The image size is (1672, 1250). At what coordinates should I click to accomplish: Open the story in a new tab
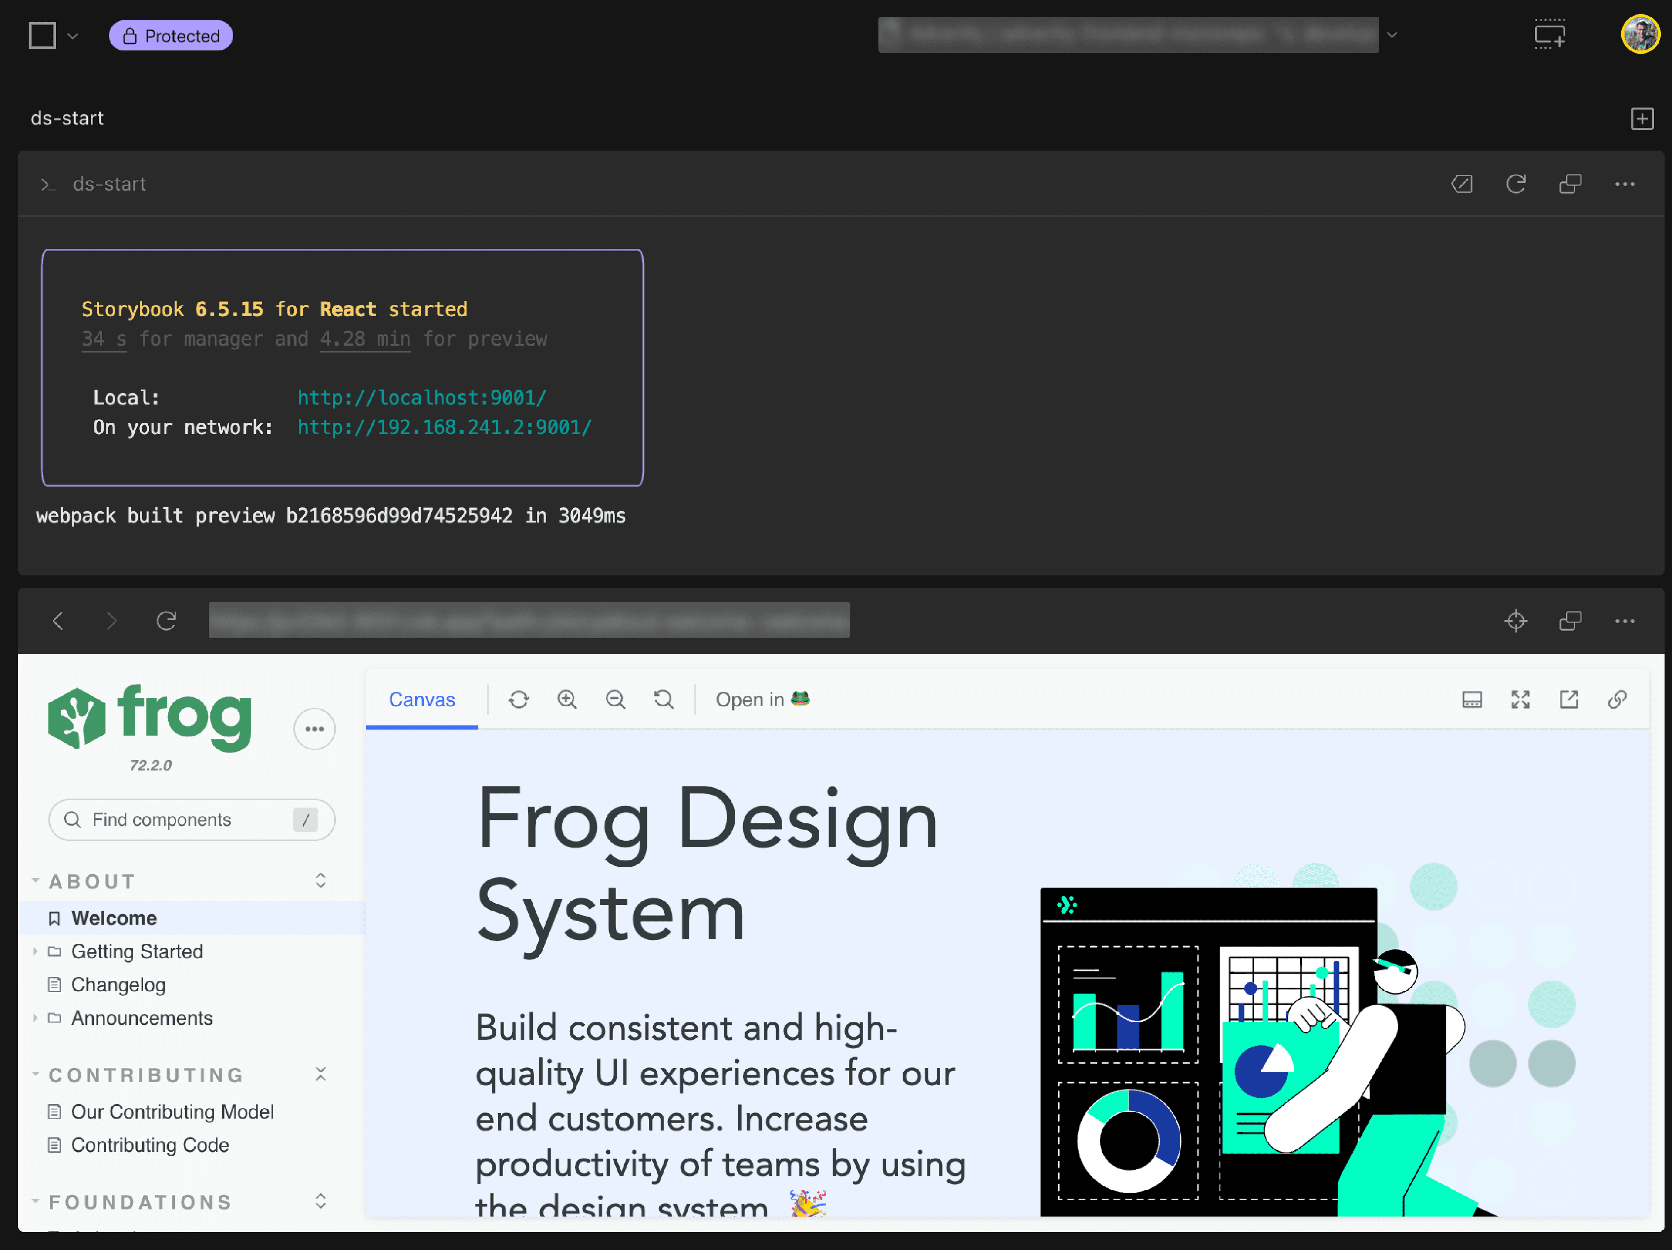pyautogui.click(x=1569, y=699)
